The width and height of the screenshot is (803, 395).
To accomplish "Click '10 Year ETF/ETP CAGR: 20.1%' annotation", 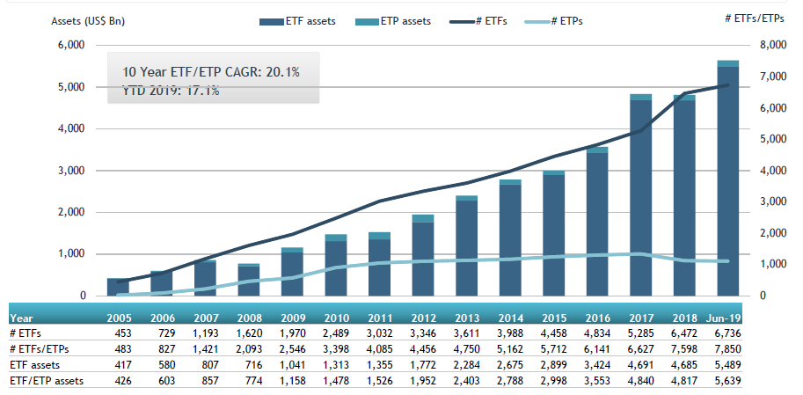I will click(x=211, y=72).
